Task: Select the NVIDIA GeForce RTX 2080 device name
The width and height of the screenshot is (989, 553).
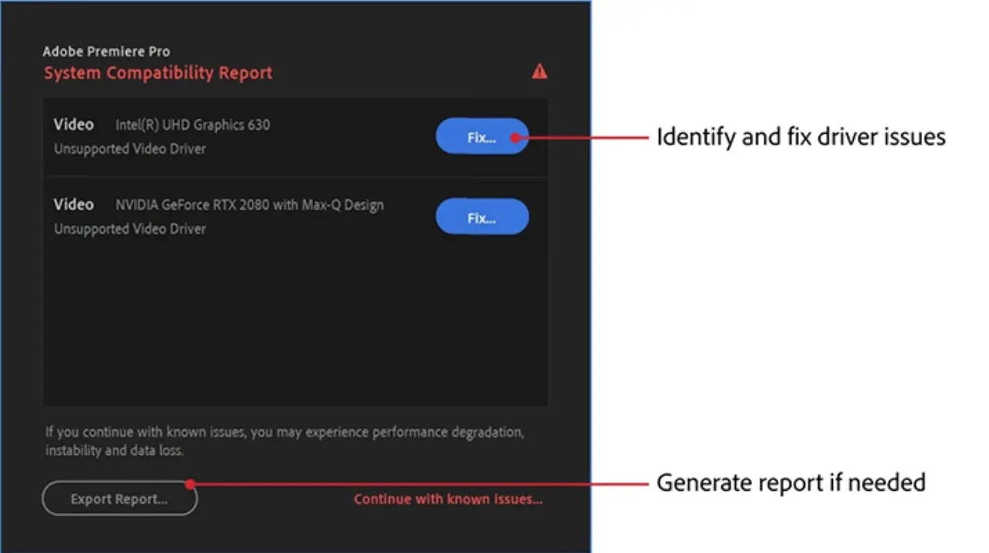Action: (x=249, y=205)
